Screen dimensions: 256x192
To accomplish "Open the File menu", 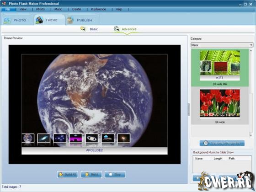I will 7,9.
